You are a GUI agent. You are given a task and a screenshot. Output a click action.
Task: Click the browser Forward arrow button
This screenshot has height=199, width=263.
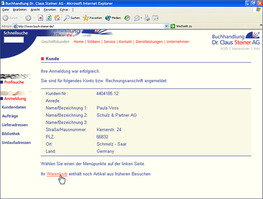tap(28, 18)
